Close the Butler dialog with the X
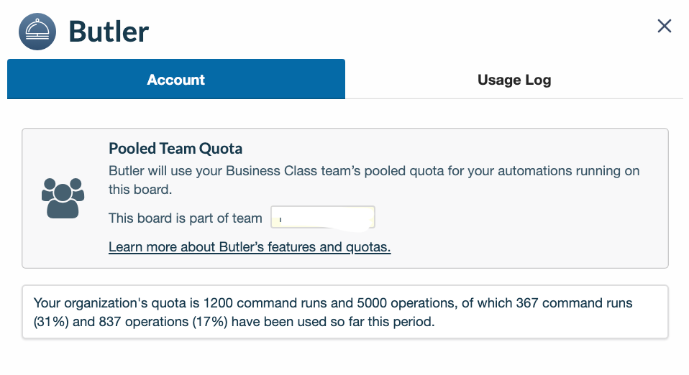This screenshot has height=375, width=689. [664, 27]
